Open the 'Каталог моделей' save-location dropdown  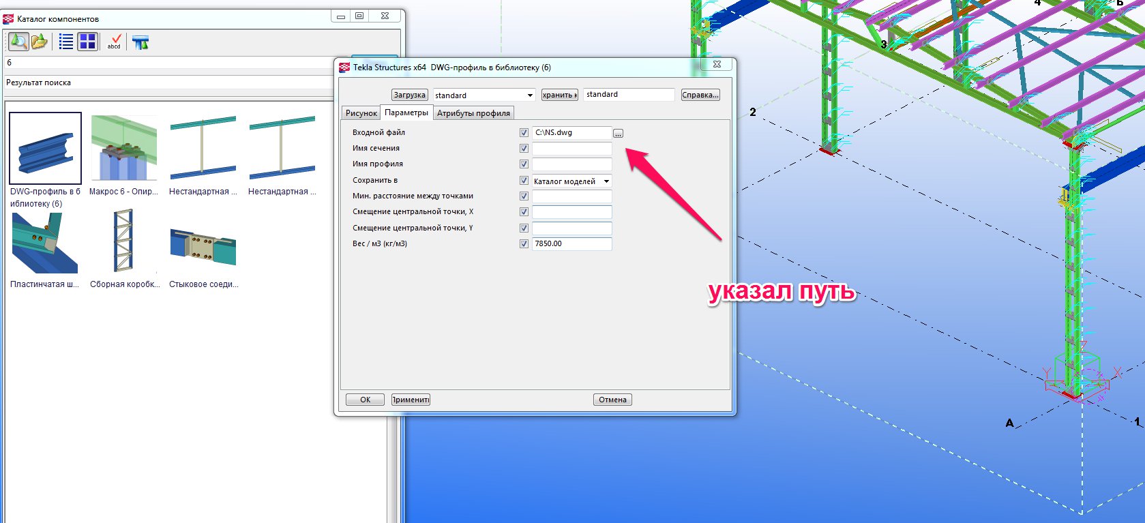point(571,181)
